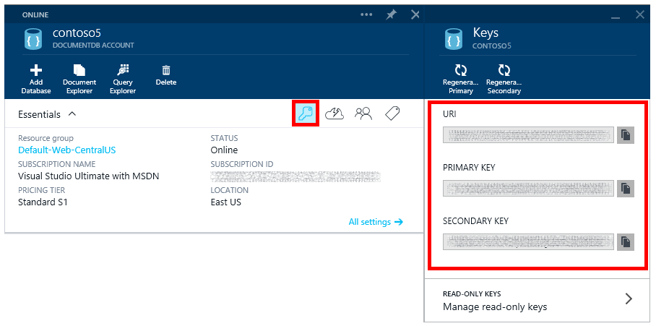This screenshot has width=656, height=326.
Task: Delete the contoso5 account
Action: tap(166, 75)
